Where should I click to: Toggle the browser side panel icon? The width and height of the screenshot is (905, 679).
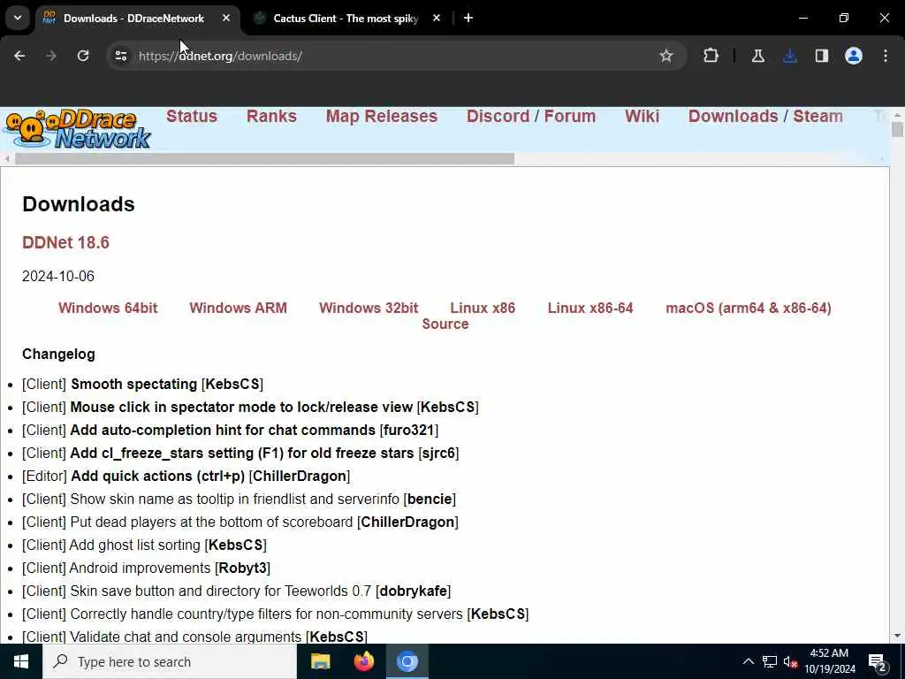coord(822,56)
